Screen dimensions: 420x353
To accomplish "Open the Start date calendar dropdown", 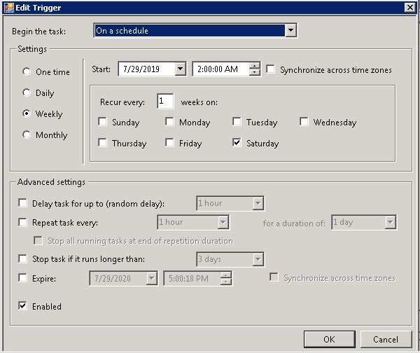I will click(181, 69).
